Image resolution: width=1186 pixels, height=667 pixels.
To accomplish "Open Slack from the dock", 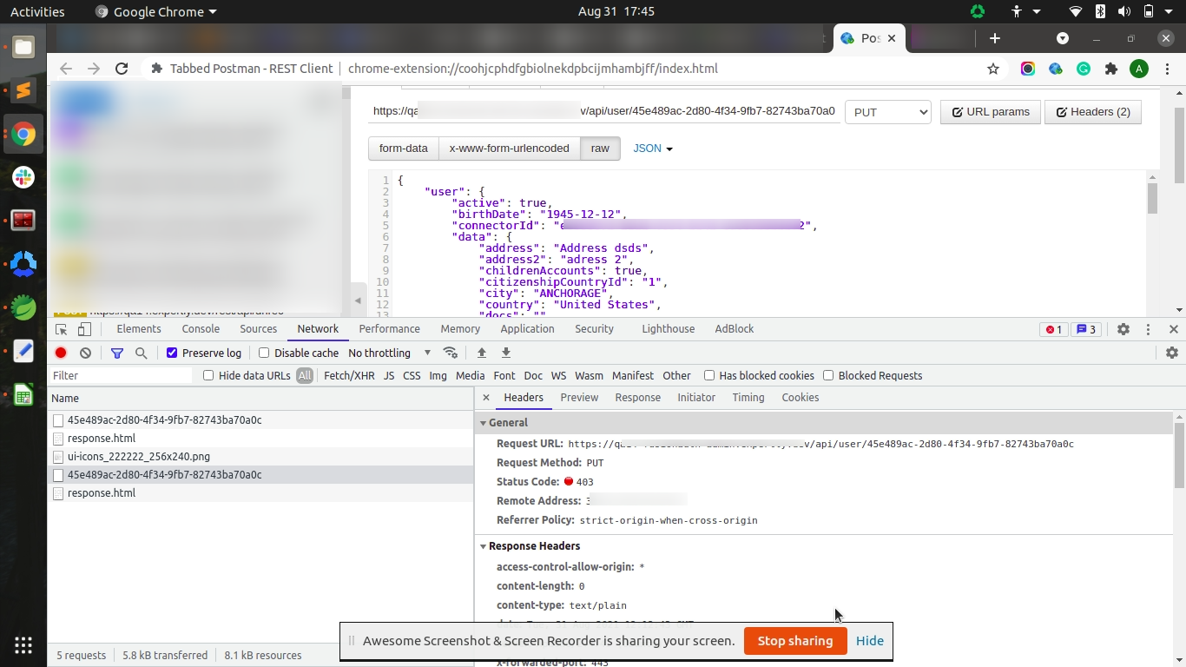I will [x=23, y=176].
